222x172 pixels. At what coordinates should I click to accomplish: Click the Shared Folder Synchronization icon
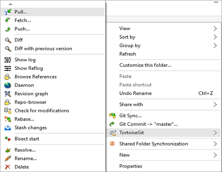tap(112, 144)
